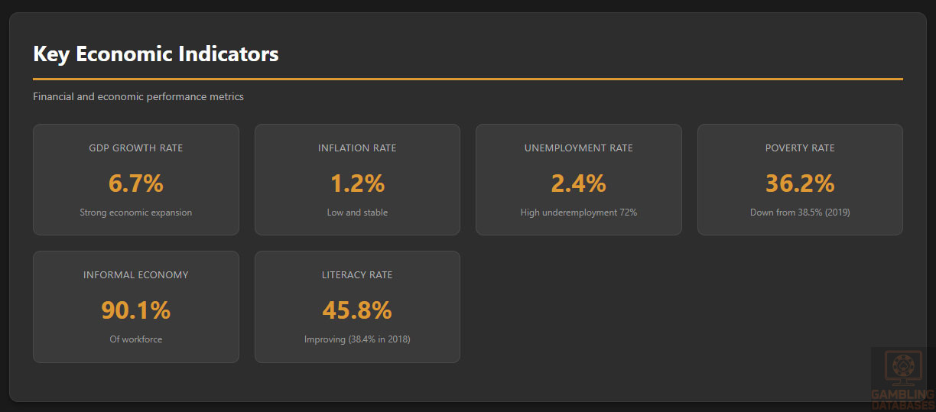Click the financial and economic performance subtitle

[x=138, y=97]
